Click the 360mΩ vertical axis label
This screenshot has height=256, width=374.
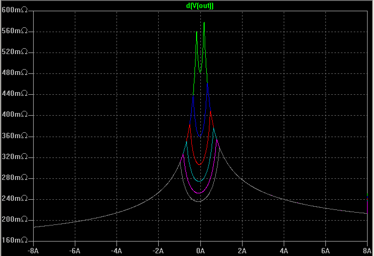14,136
